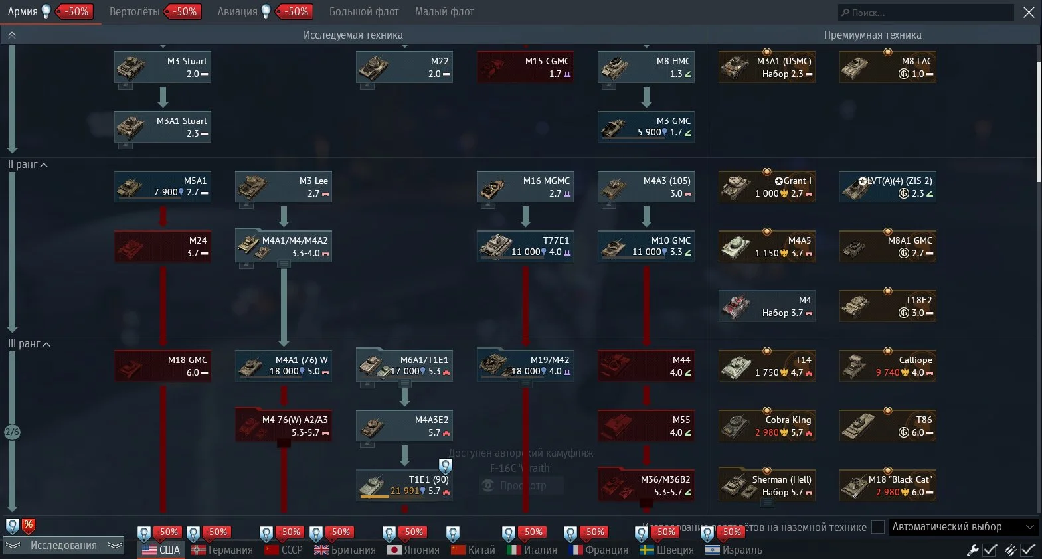Select the locked M44 vehicle card
Image resolution: width=1042 pixels, height=559 pixels.
(x=646, y=366)
